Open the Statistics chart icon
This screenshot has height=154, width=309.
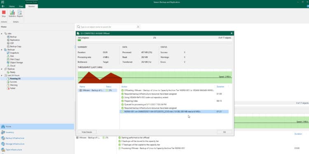(12, 13)
